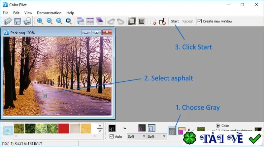The width and height of the screenshot is (264, 147).
Task: Fit image to screen magnifier icon
Action: tap(69, 21)
